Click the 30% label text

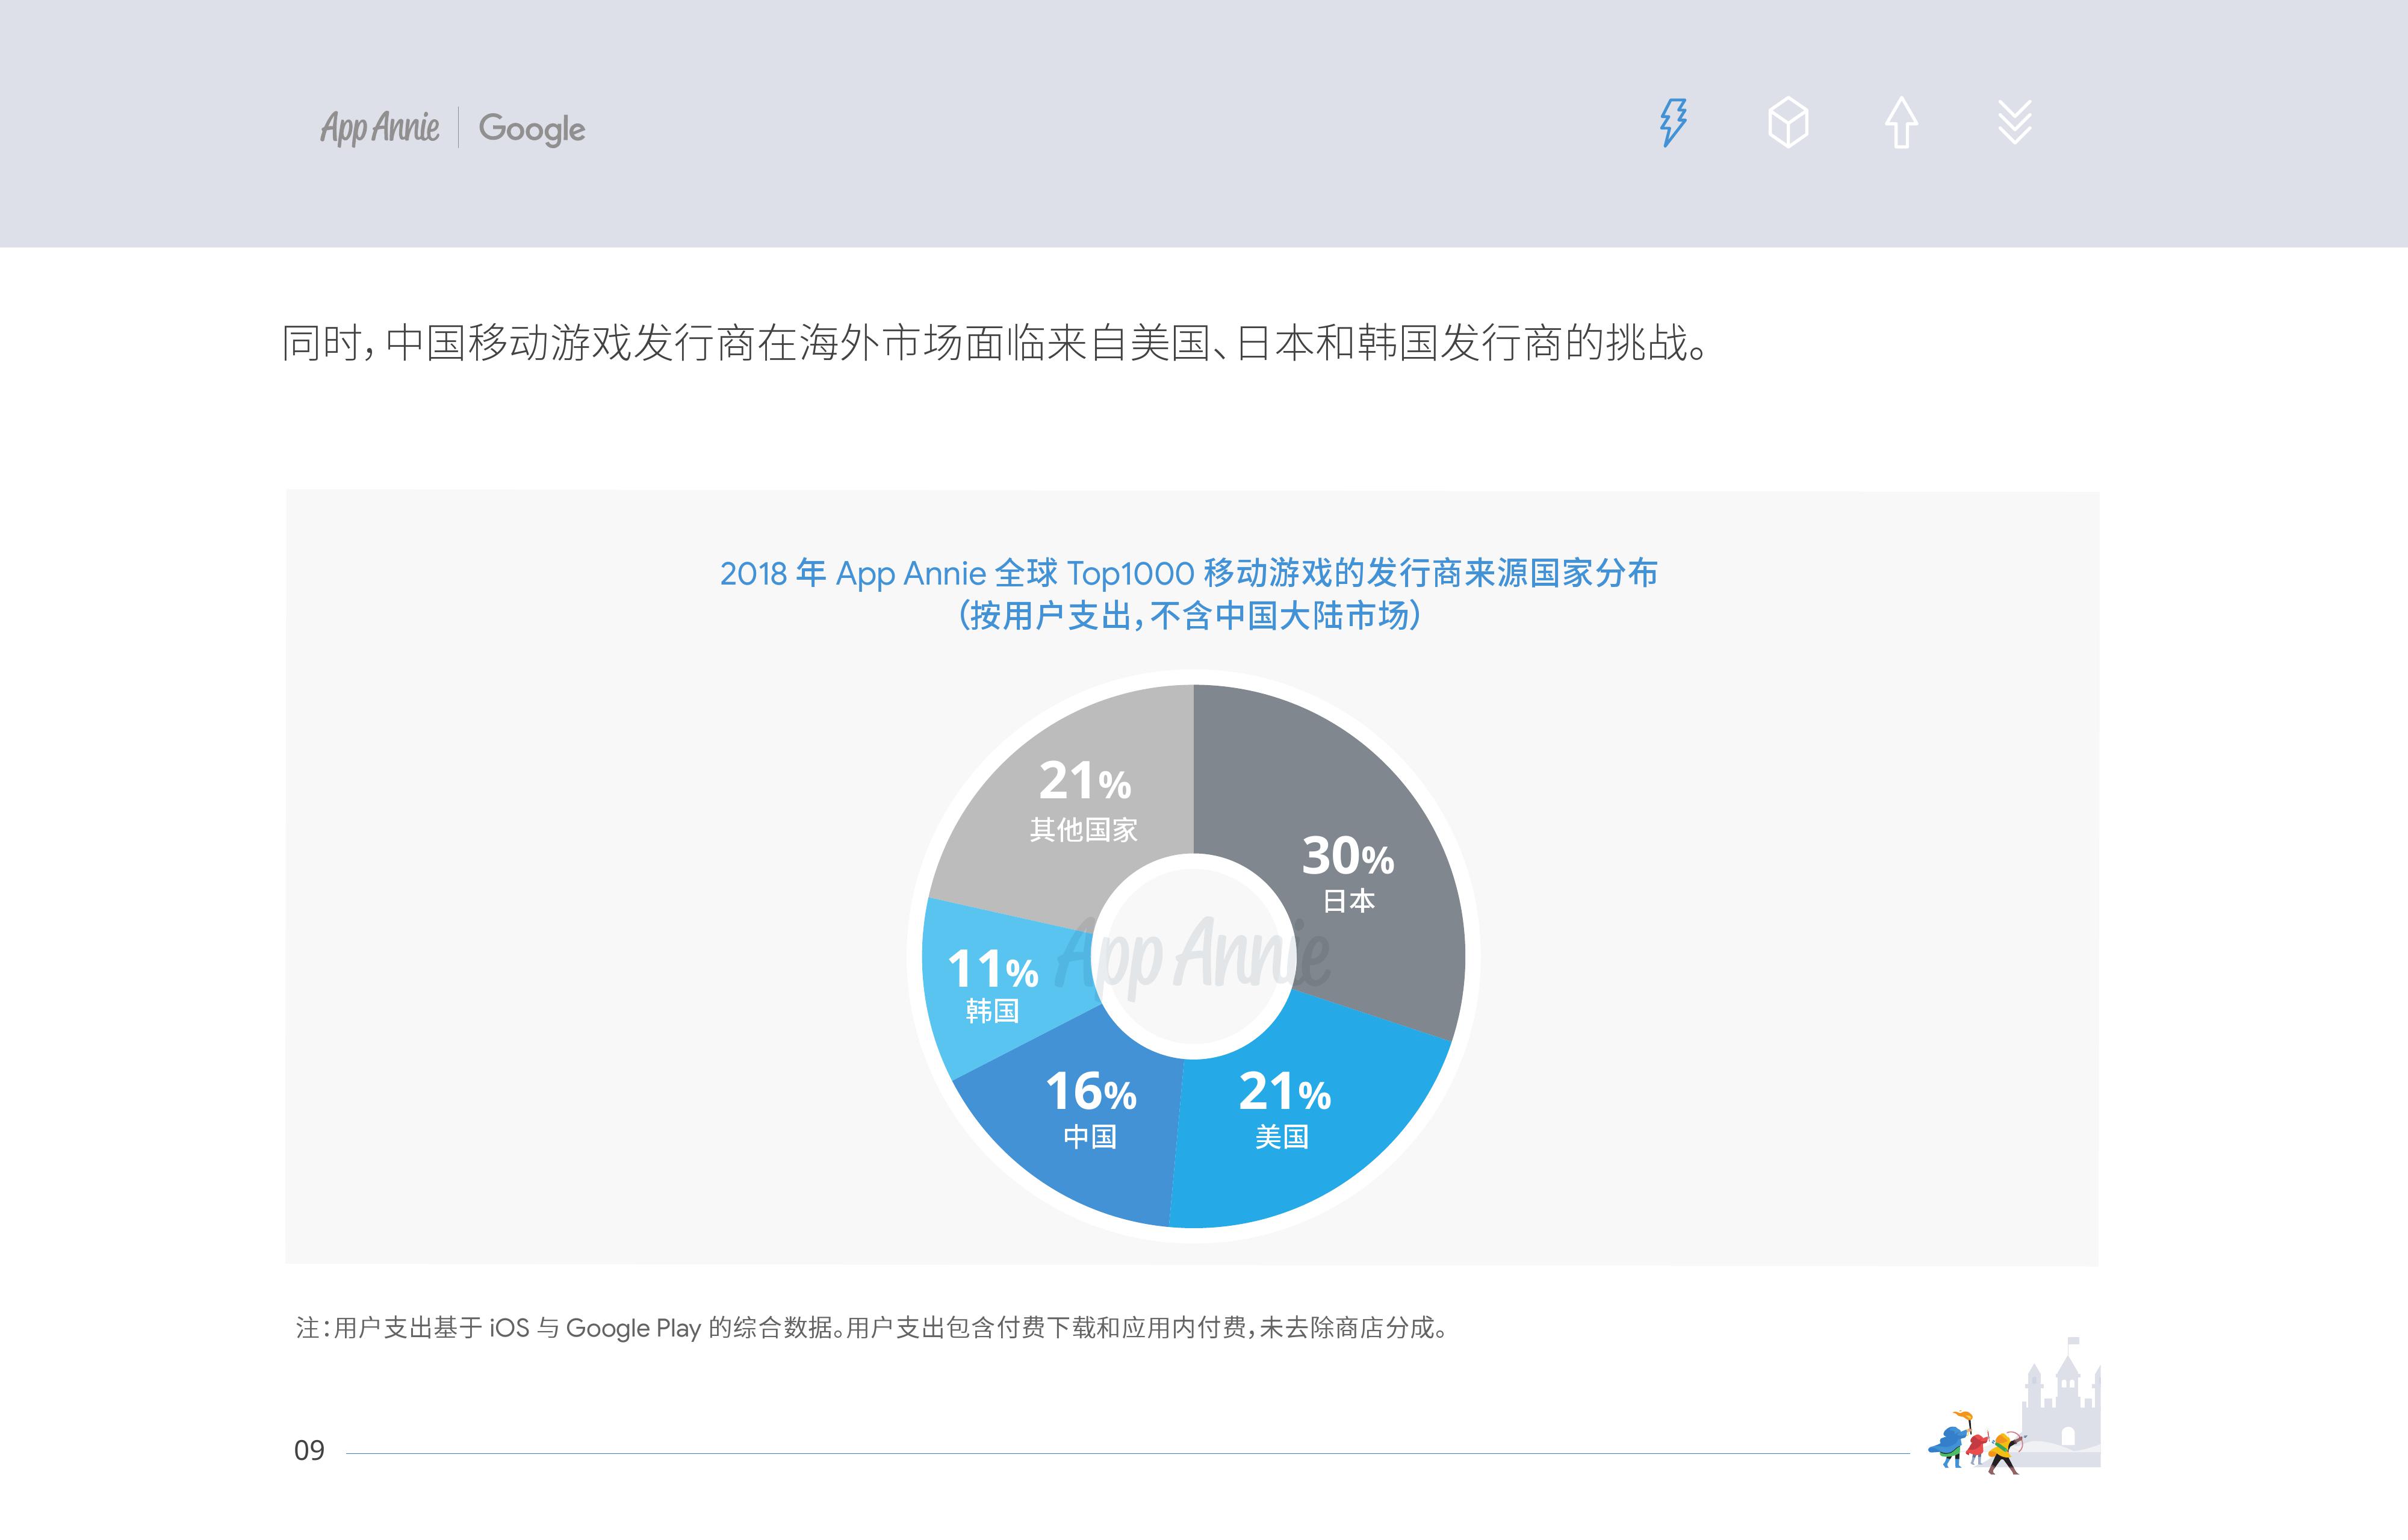click(1347, 857)
